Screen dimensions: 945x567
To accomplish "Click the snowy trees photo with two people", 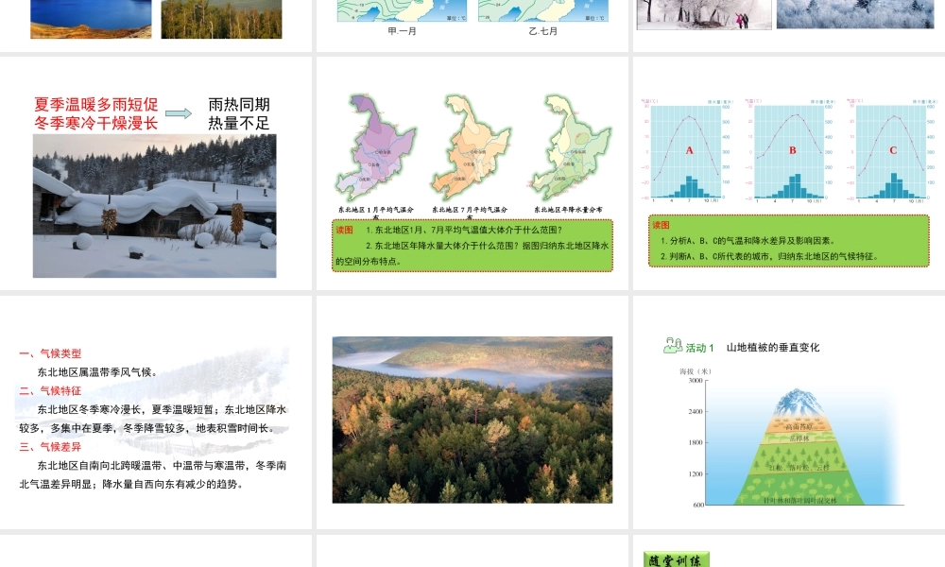I will point(704,14).
